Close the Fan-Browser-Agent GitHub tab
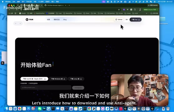This screenshot has height=112, width=174. point(66,5)
